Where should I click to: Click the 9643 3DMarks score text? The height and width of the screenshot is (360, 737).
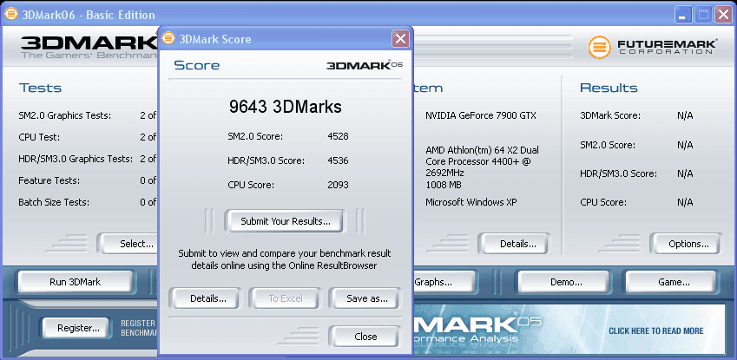point(286,107)
